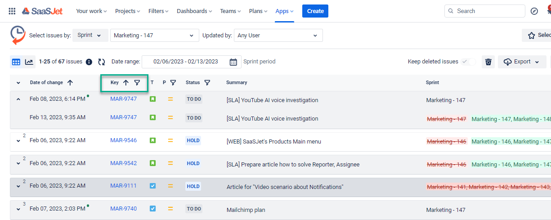The height and width of the screenshot is (220, 551).
Task: Click the deleted issues trash icon
Action: pos(488,62)
